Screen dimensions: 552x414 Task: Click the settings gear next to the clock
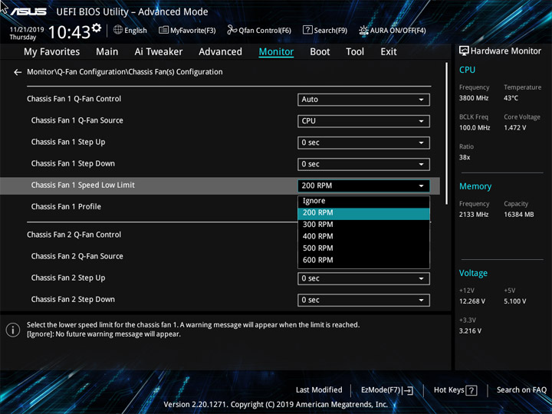pyautogui.click(x=97, y=28)
